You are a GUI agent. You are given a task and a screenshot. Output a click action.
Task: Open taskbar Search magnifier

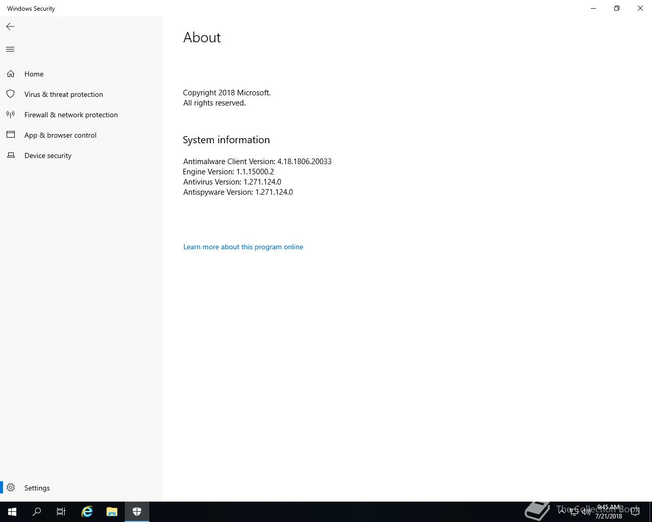[x=37, y=512]
